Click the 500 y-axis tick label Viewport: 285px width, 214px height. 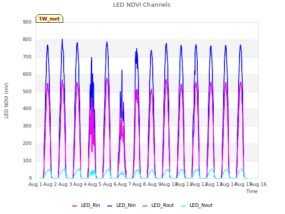coord(27,91)
